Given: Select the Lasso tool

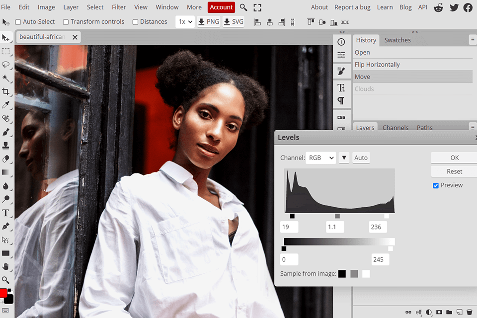Looking at the screenshot, I should tap(6, 65).
